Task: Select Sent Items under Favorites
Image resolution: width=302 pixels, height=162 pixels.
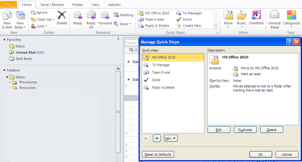Action: point(21,59)
